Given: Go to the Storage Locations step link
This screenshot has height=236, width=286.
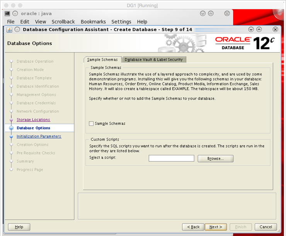Looking at the screenshot, I should click(x=33, y=120).
